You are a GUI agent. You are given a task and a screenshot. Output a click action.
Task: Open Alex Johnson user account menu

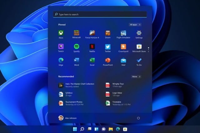click(x=67, y=118)
